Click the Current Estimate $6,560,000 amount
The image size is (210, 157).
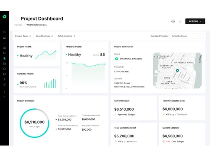[x=173, y=136]
